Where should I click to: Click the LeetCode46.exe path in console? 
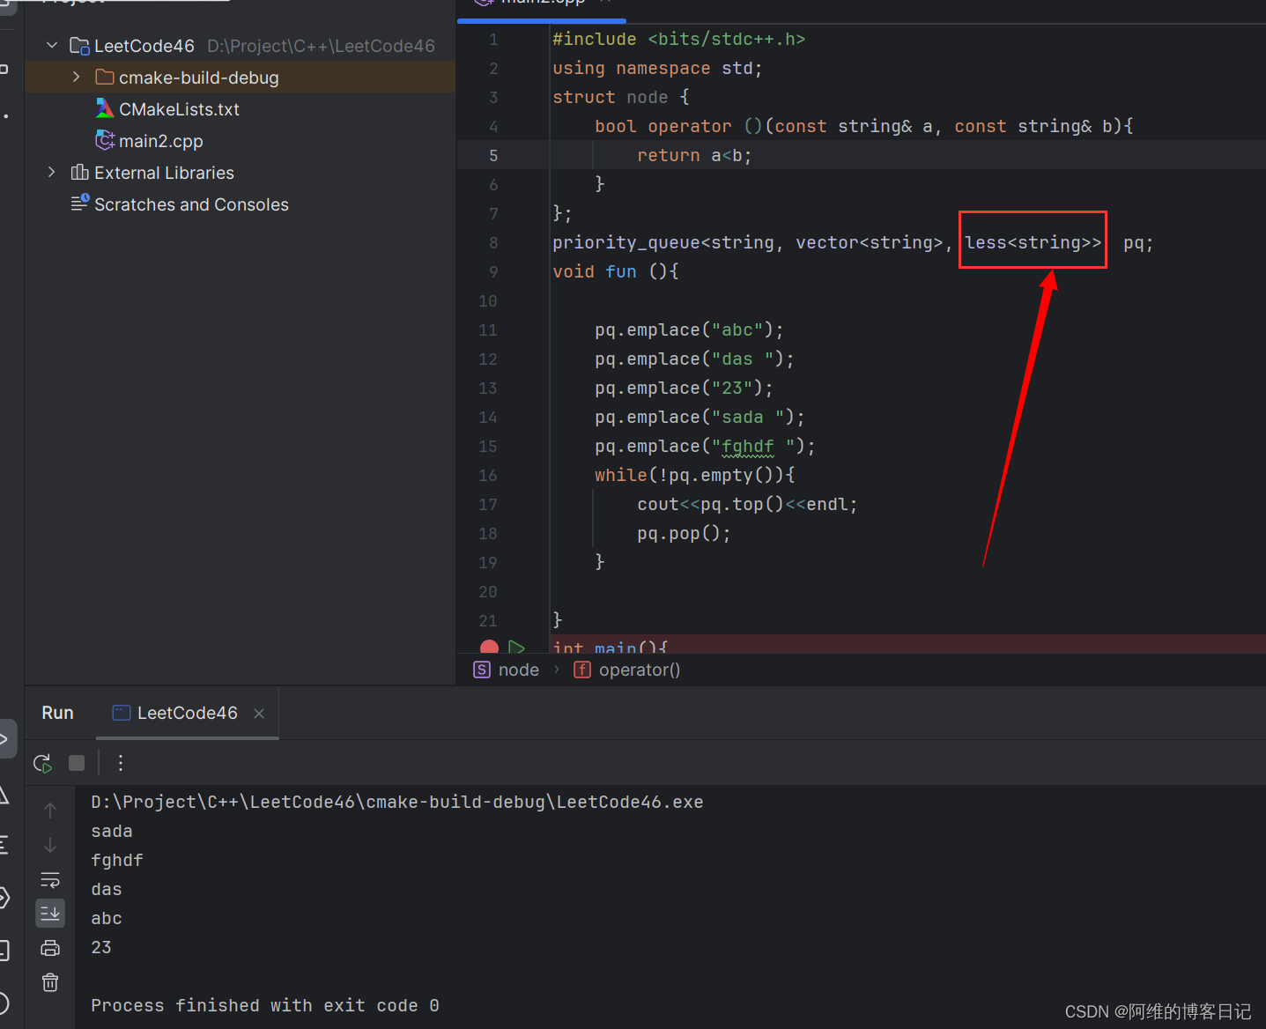[x=397, y=802]
